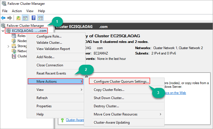Click the EC2SQLAOAG cluster node icon
The width and height of the screenshot is (213, 129).
(8, 31)
